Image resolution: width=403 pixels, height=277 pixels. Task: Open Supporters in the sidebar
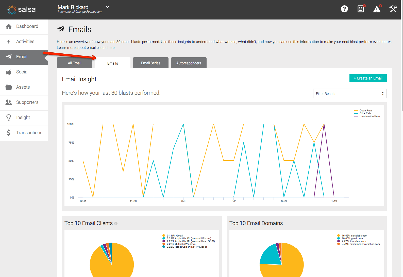[x=24, y=103]
